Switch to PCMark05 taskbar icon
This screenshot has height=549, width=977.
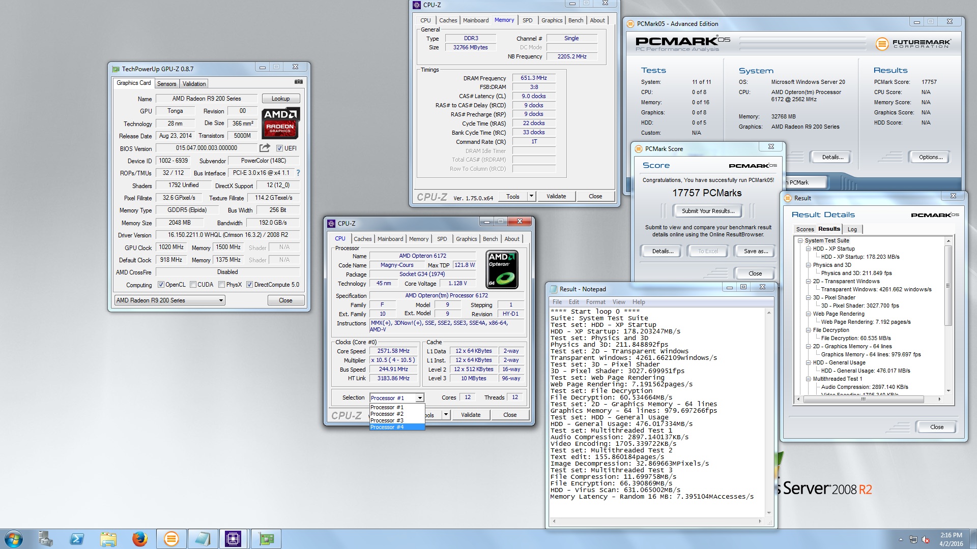(x=171, y=539)
